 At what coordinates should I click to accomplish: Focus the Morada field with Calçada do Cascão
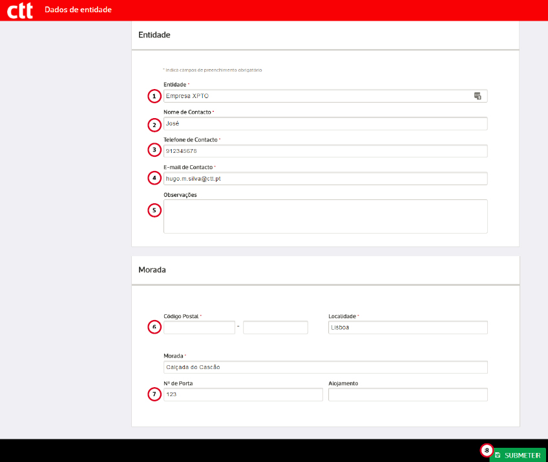(325, 367)
